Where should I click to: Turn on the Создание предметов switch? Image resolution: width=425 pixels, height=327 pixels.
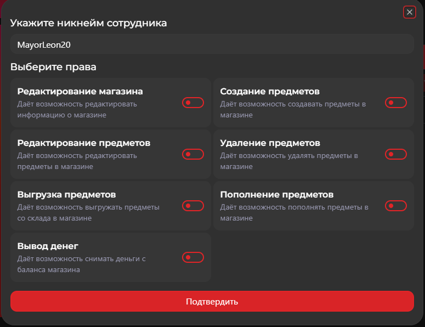[x=396, y=103]
